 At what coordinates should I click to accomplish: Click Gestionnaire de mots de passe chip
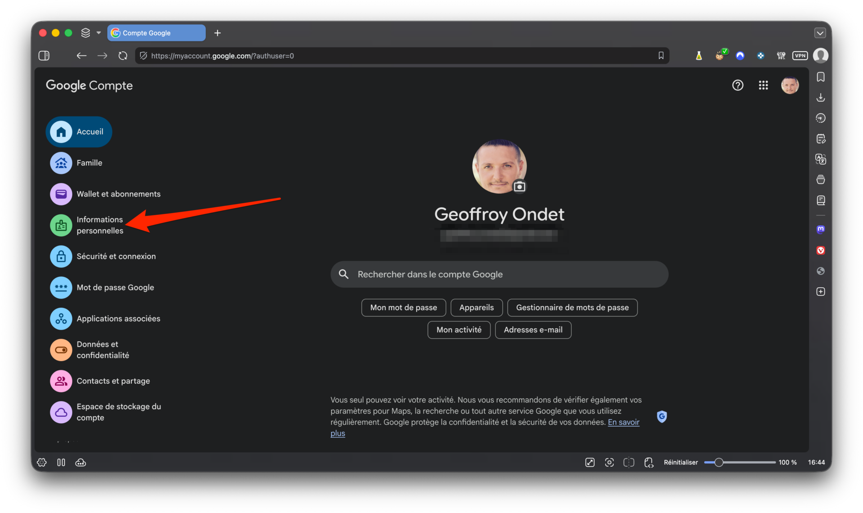[572, 308]
